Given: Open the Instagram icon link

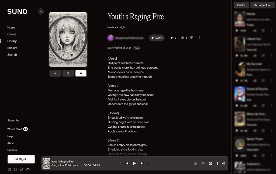Looking at the screenshot, I should coord(16,169).
